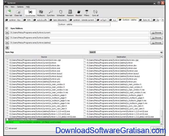Viewport: 169px width, 136px height.
Task: Open SyncView from the toolbar
Action: pyautogui.click(x=51, y=13)
